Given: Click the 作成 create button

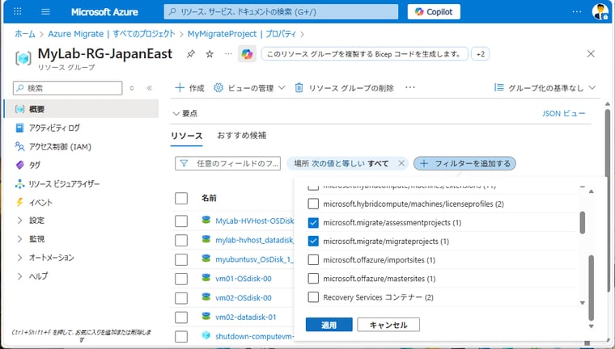Looking at the screenshot, I should 190,88.
